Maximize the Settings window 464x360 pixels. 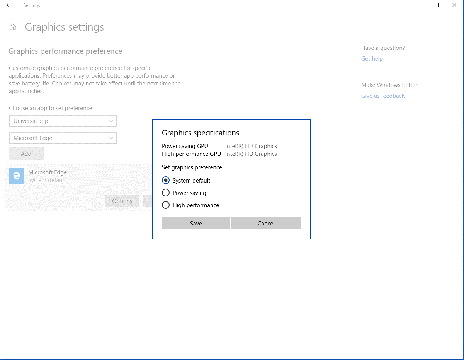point(437,5)
